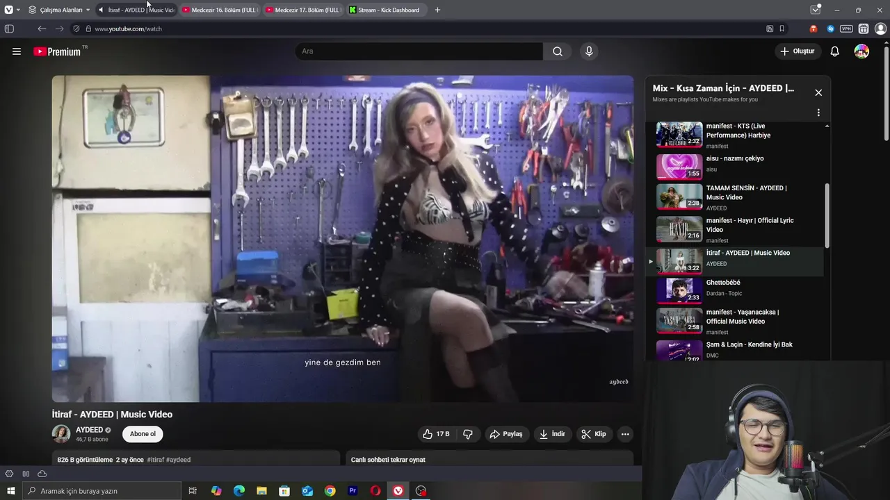Screen dimensions: 890x500
Task: Download the video with İndir
Action: tap(552, 434)
